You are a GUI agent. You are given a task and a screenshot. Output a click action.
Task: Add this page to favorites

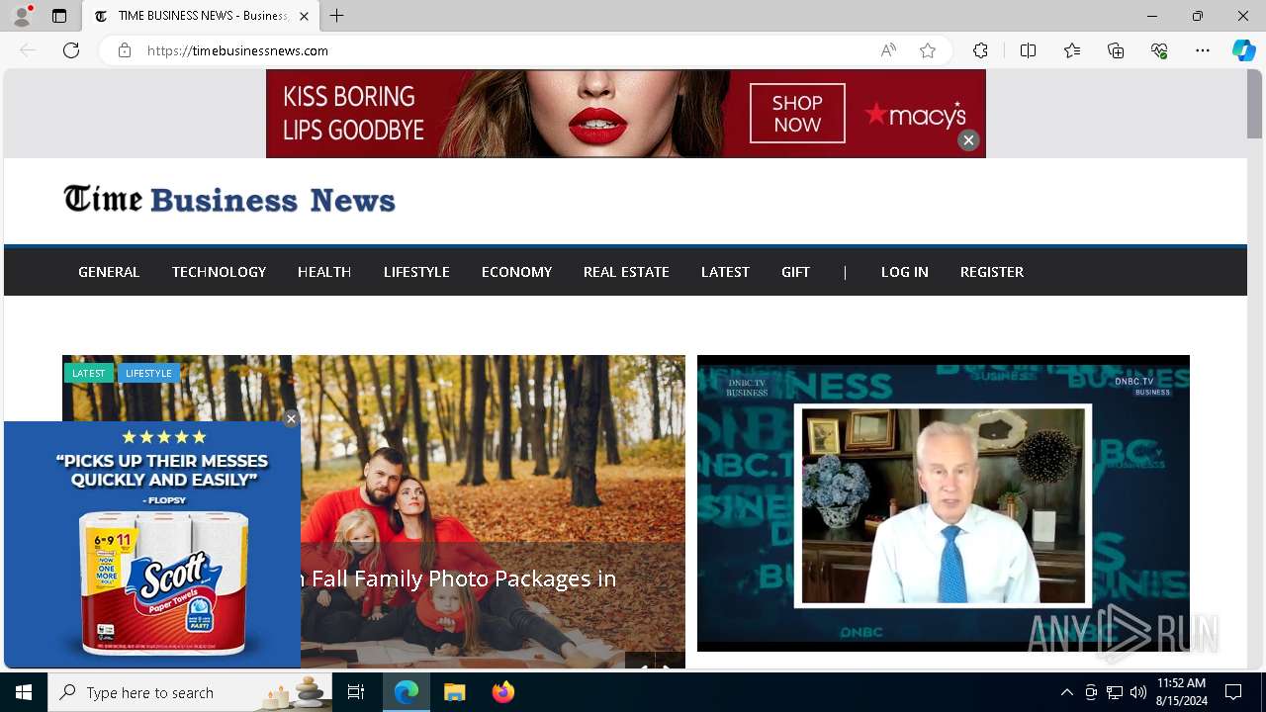pyautogui.click(x=928, y=50)
